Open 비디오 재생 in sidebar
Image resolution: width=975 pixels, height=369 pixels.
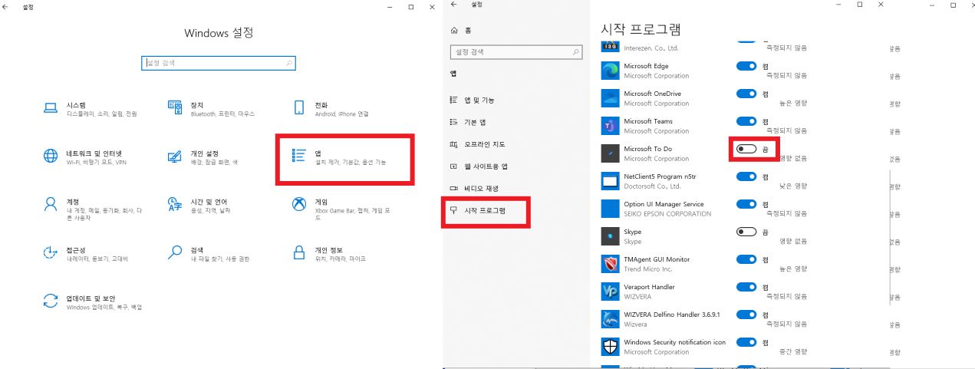[474, 189]
